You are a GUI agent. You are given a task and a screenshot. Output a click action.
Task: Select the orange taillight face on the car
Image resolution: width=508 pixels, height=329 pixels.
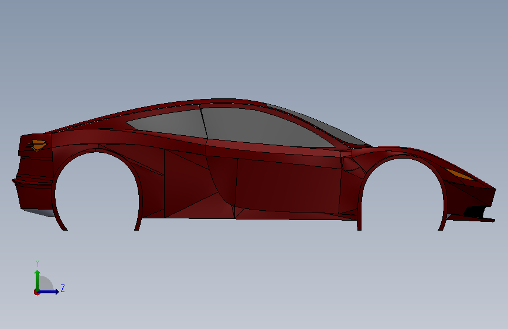click(37, 145)
